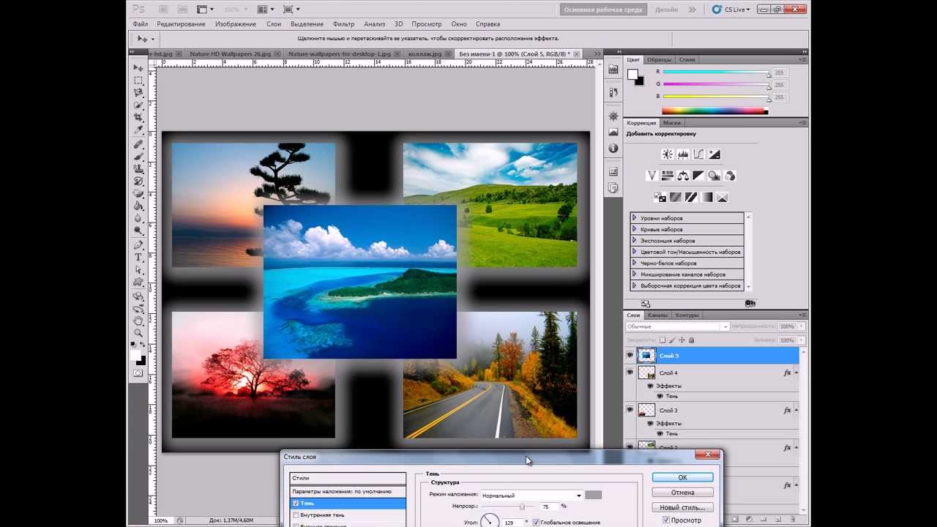Pick the Eyedropper tool
The width and height of the screenshot is (937, 527).
coord(138,130)
